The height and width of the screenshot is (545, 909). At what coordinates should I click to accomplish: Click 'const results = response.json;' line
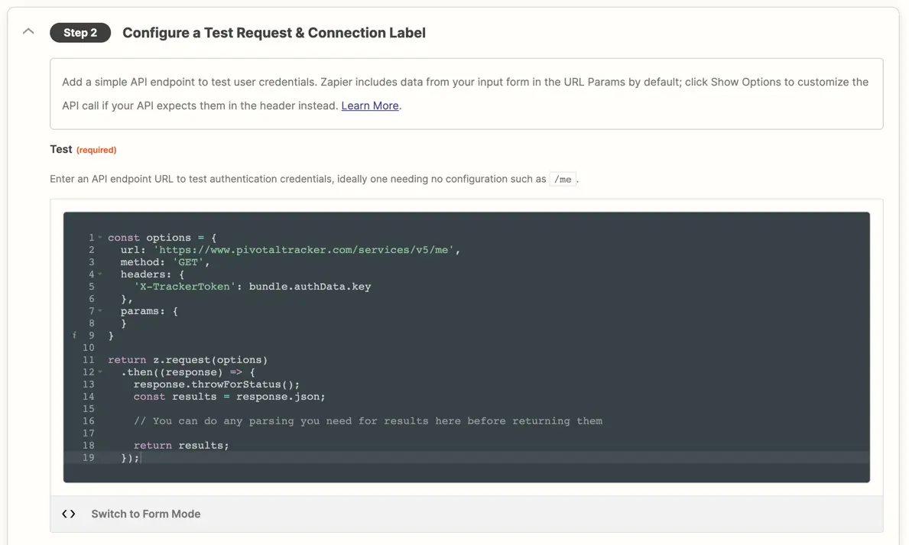[229, 397]
